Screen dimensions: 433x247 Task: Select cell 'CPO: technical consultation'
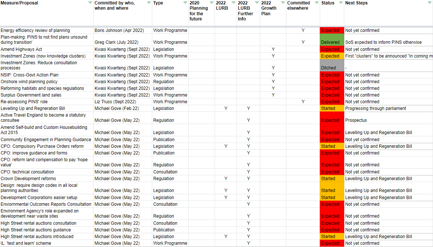click(x=47, y=172)
